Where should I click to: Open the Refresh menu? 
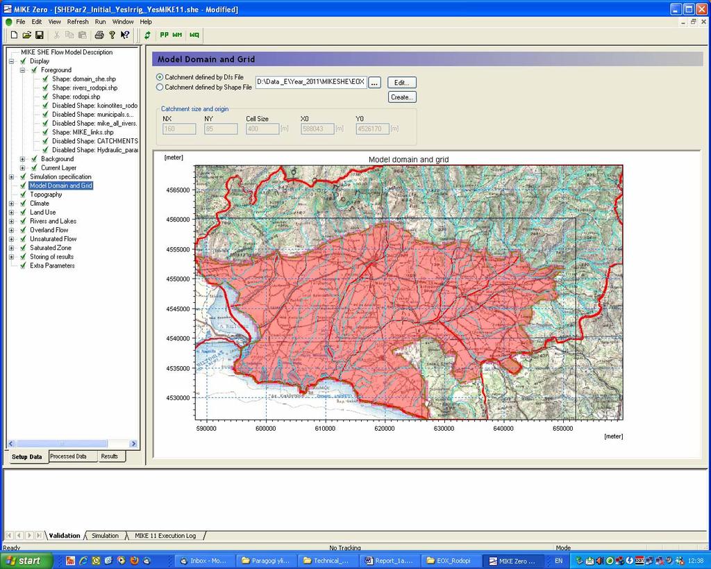coord(78,22)
